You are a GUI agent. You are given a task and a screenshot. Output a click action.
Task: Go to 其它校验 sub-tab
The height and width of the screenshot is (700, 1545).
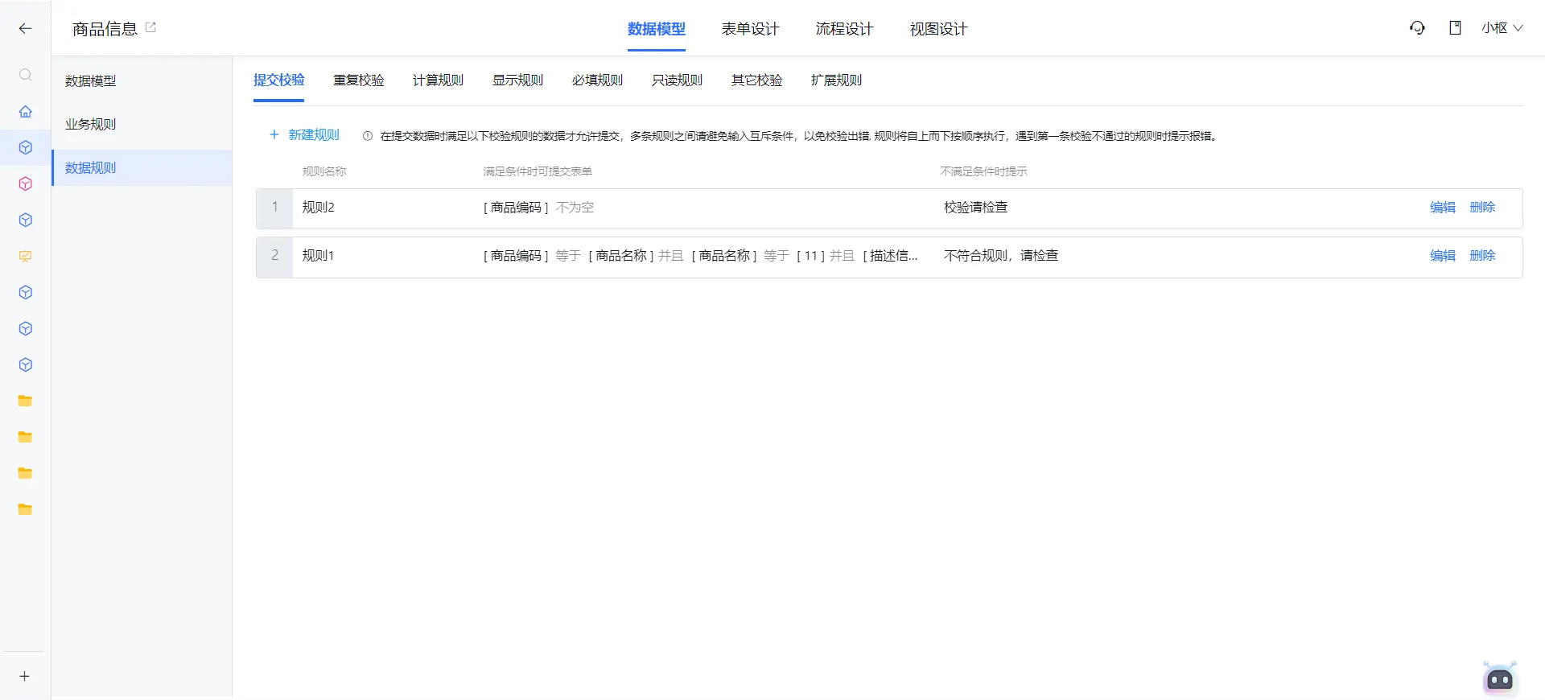click(x=756, y=80)
